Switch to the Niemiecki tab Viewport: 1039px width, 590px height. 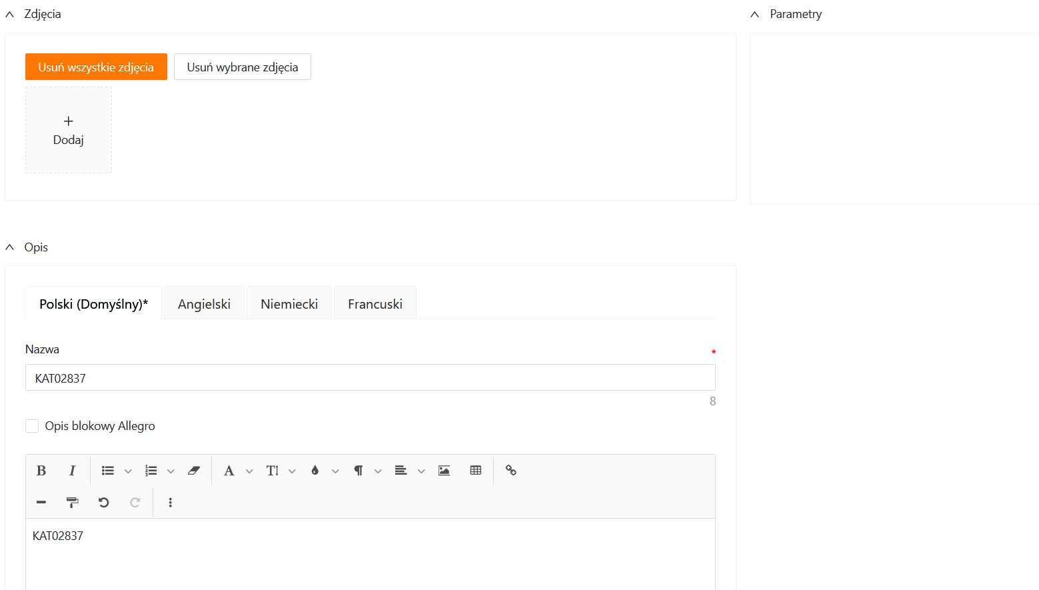[x=289, y=304]
